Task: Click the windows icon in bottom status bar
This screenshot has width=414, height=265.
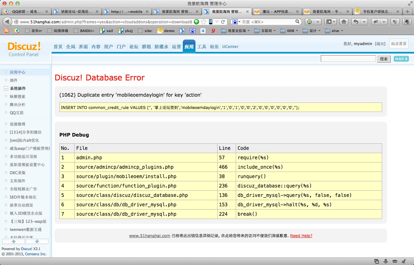Action: pyautogui.click(x=377, y=261)
